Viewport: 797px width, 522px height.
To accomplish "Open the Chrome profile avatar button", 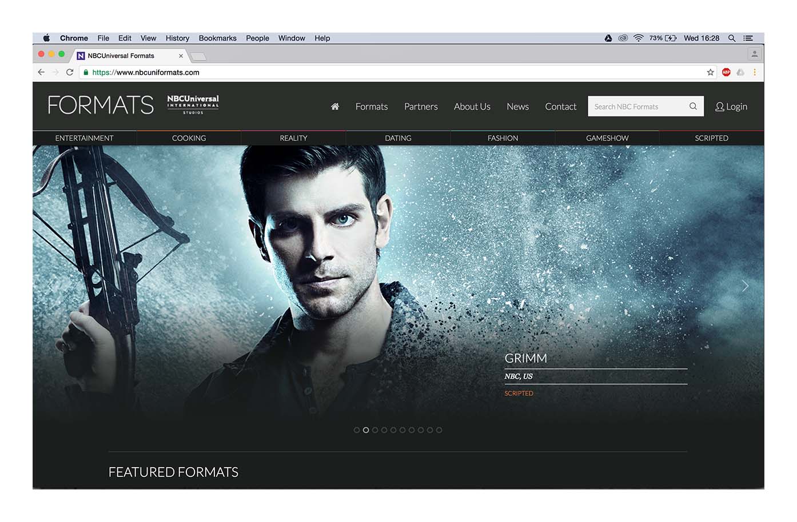I will click(755, 54).
